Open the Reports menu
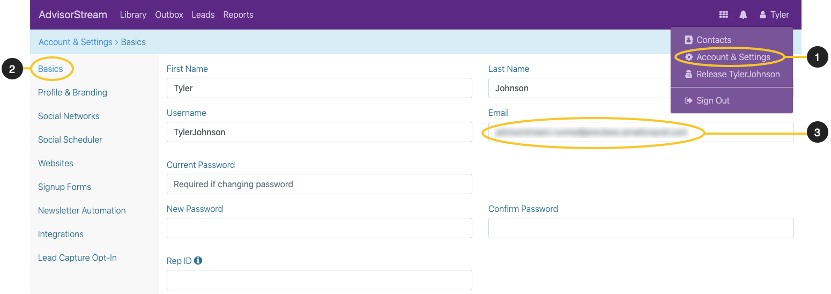831x294 pixels. (239, 14)
